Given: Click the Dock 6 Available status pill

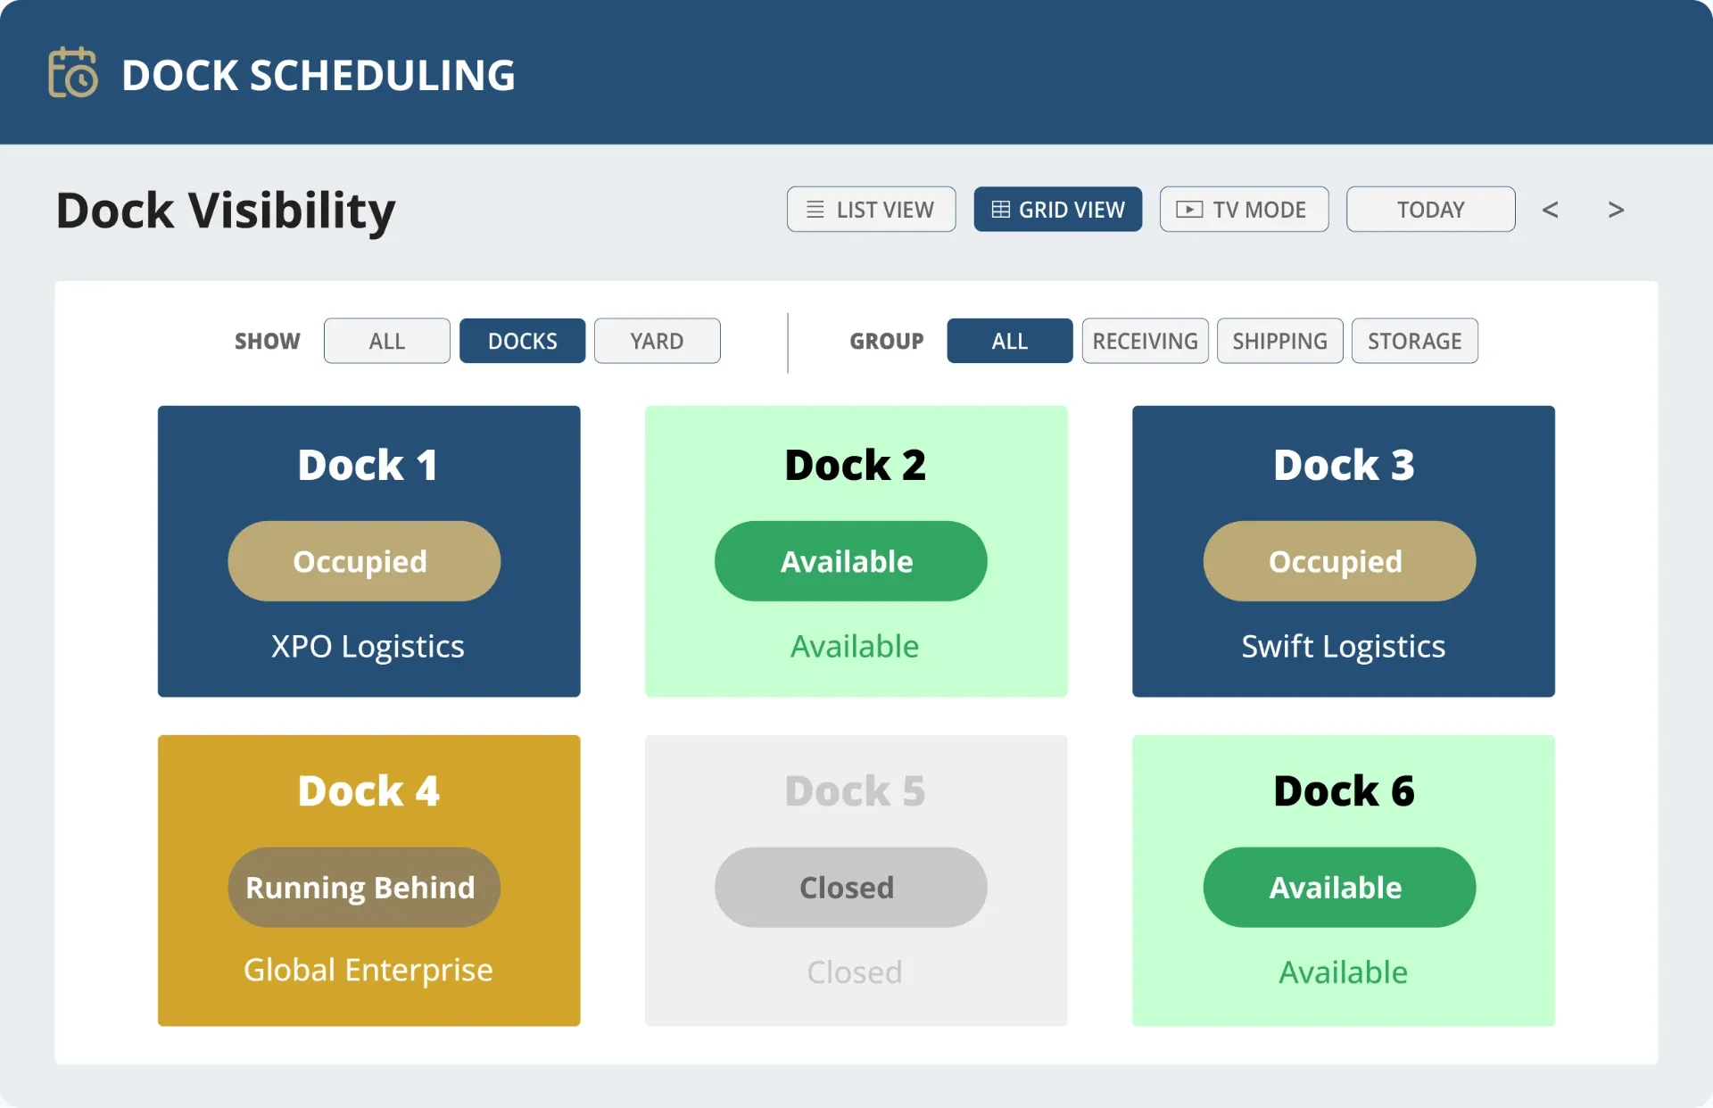Looking at the screenshot, I should pyautogui.click(x=1339, y=888).
